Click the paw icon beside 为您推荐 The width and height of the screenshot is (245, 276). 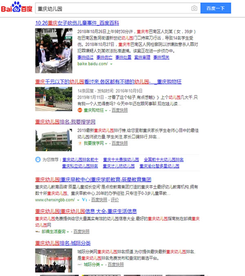point(38,159)
